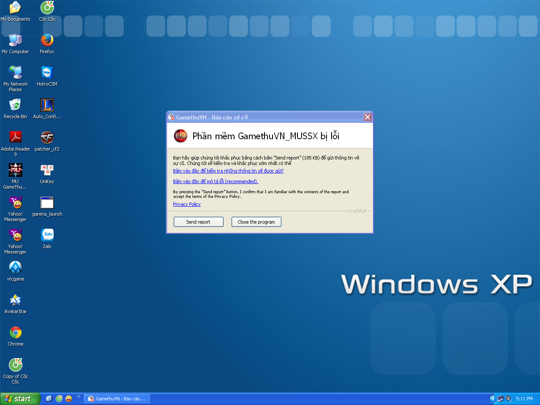Click the Auto_Confi… desktop shortcut
540x405 pixels.
point(47,108)
